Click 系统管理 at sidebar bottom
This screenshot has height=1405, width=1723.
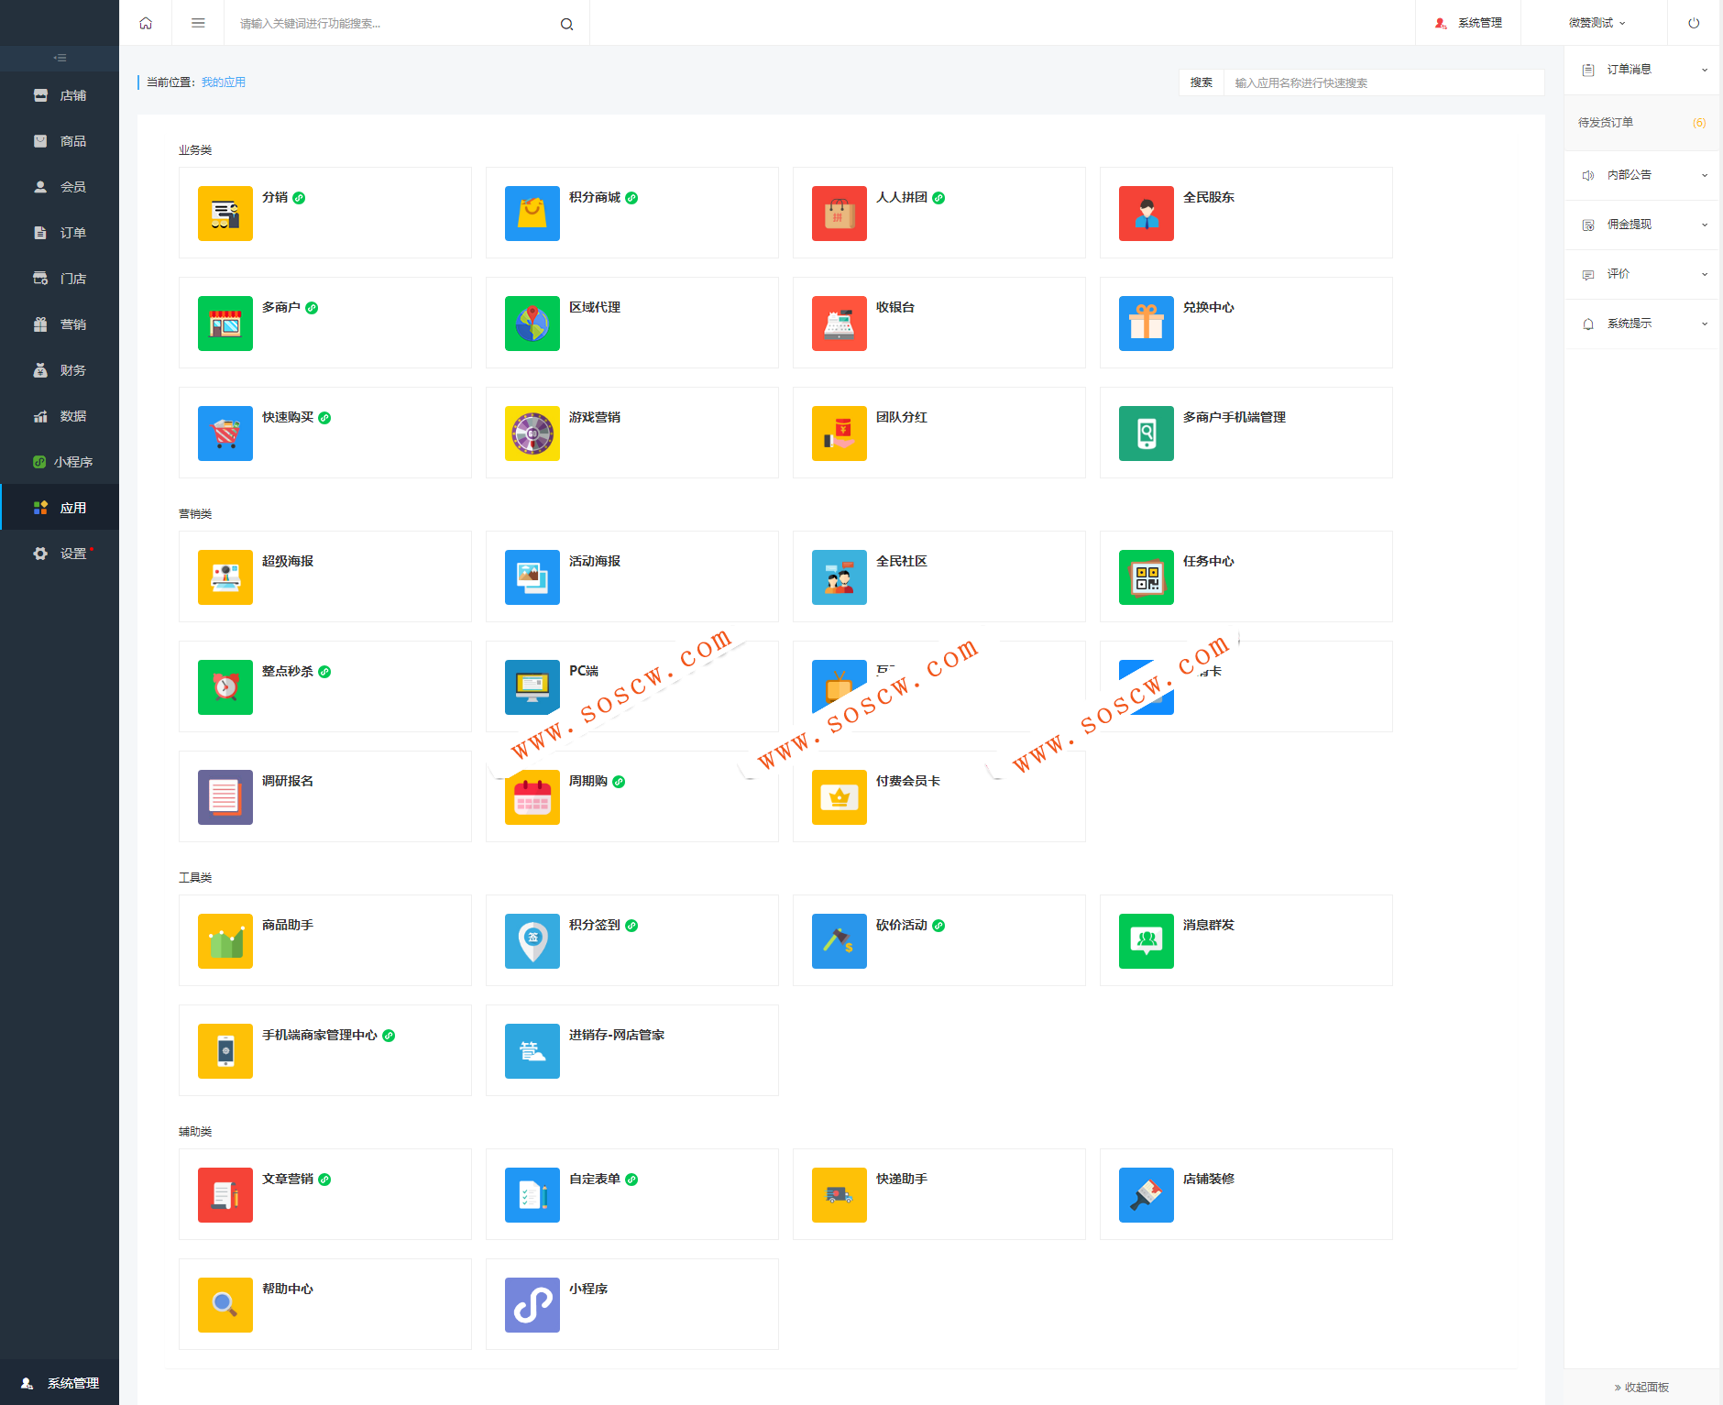pos(60,1383)
